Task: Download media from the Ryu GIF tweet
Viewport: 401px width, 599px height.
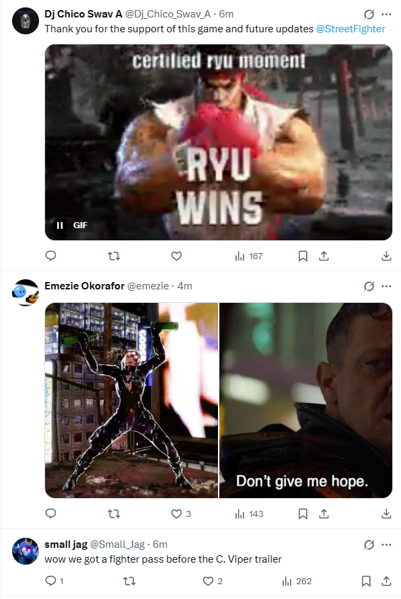Action: tap(386, 256)
